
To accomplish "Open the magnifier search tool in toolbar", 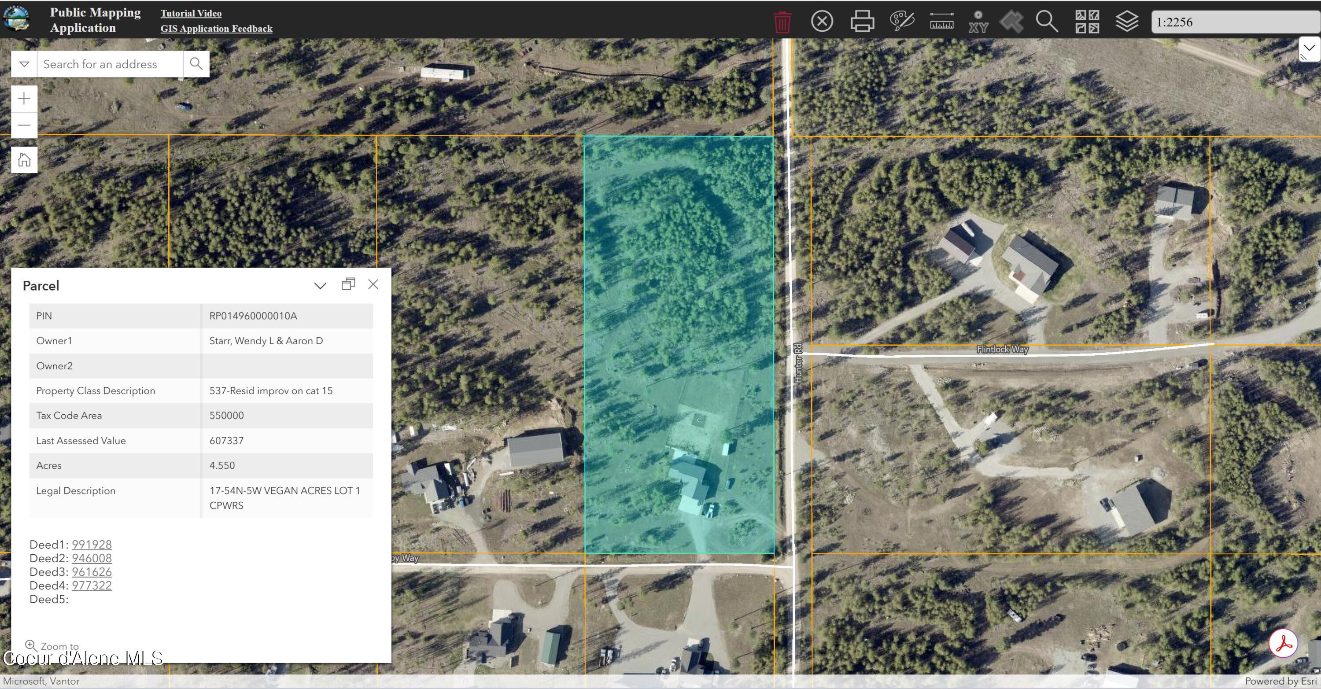I will [1047, 22].
